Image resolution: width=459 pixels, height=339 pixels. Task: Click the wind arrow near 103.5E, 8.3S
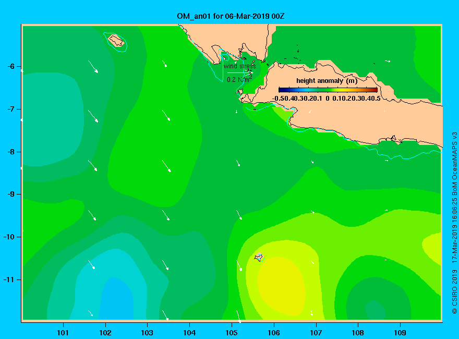point(166,166)
